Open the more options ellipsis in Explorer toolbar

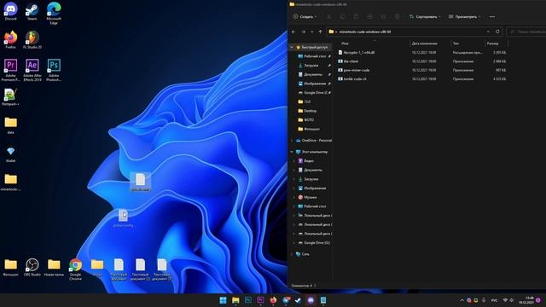(492, 17)
